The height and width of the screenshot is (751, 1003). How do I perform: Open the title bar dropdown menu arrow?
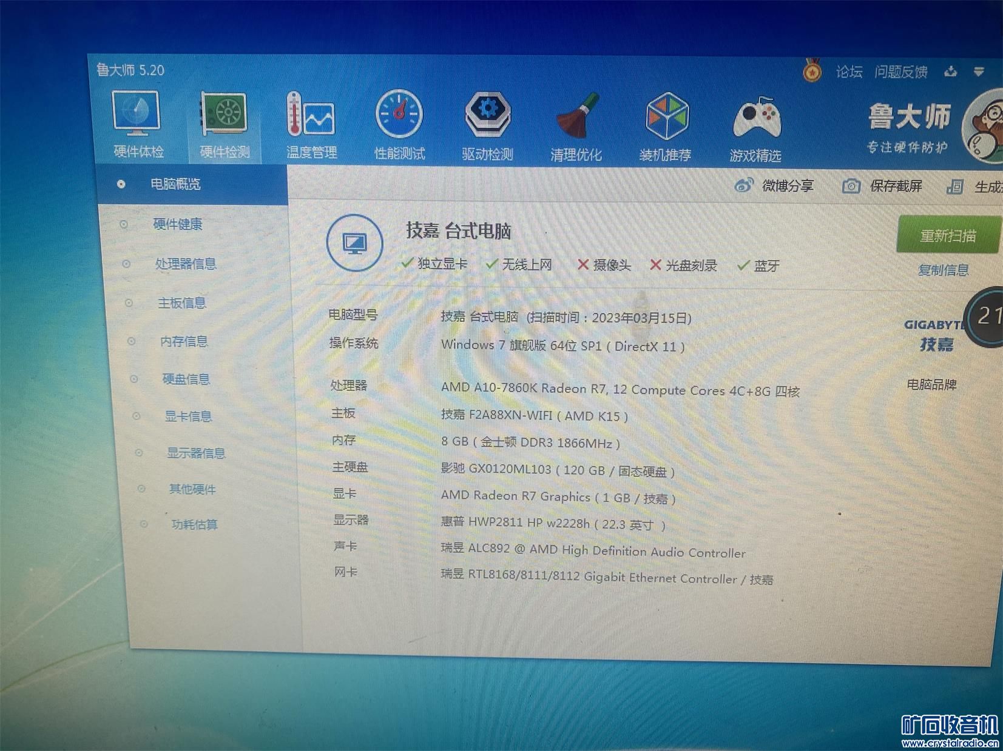pyautogui.click(x=979, y=72)
